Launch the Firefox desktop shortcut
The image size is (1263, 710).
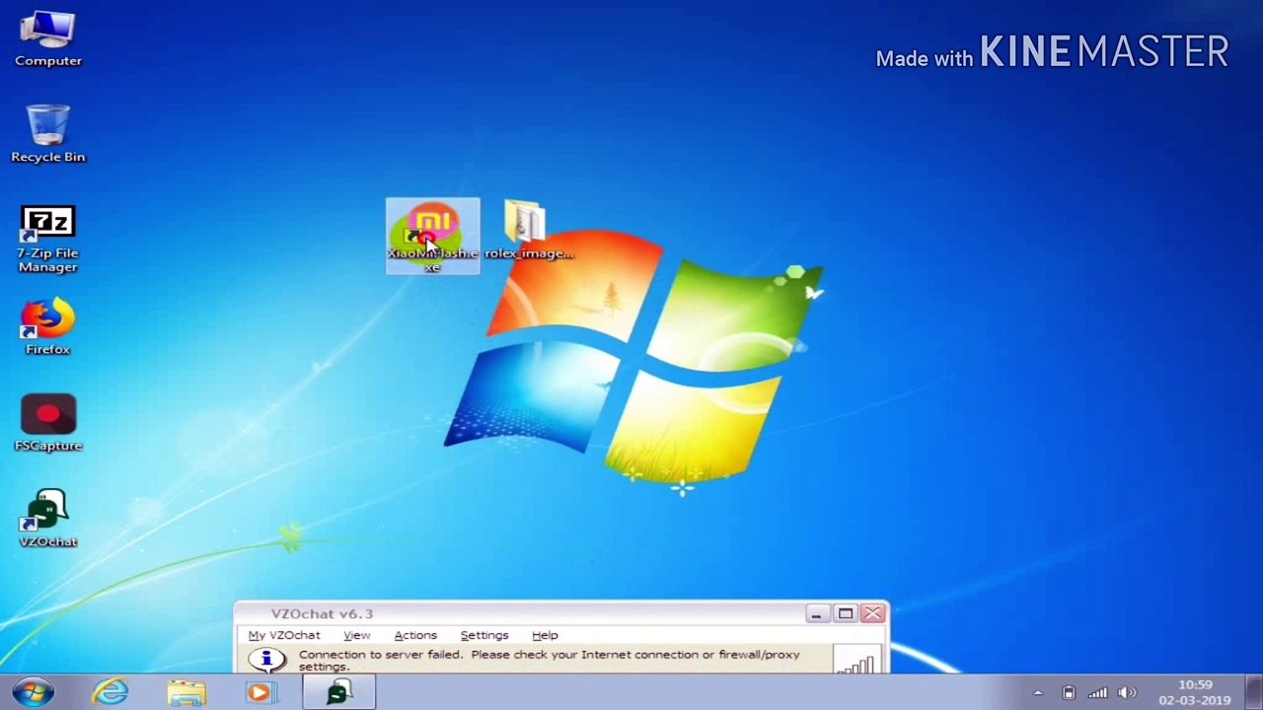[48, 327]
